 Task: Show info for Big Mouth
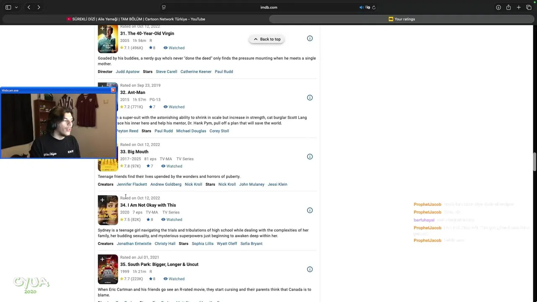click(310, 156)
